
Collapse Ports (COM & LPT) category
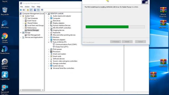(x=49, y=42)
